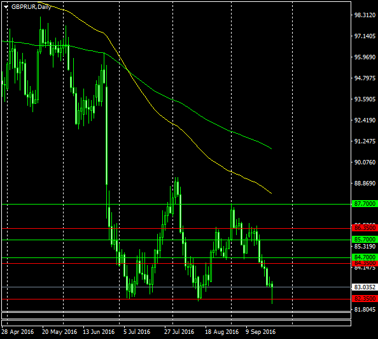Open the chart dropdown triangle beside GBPRUR

point(6,7)
